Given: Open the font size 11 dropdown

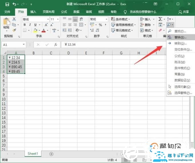Looking at the screenshot, I should point(58,19).
